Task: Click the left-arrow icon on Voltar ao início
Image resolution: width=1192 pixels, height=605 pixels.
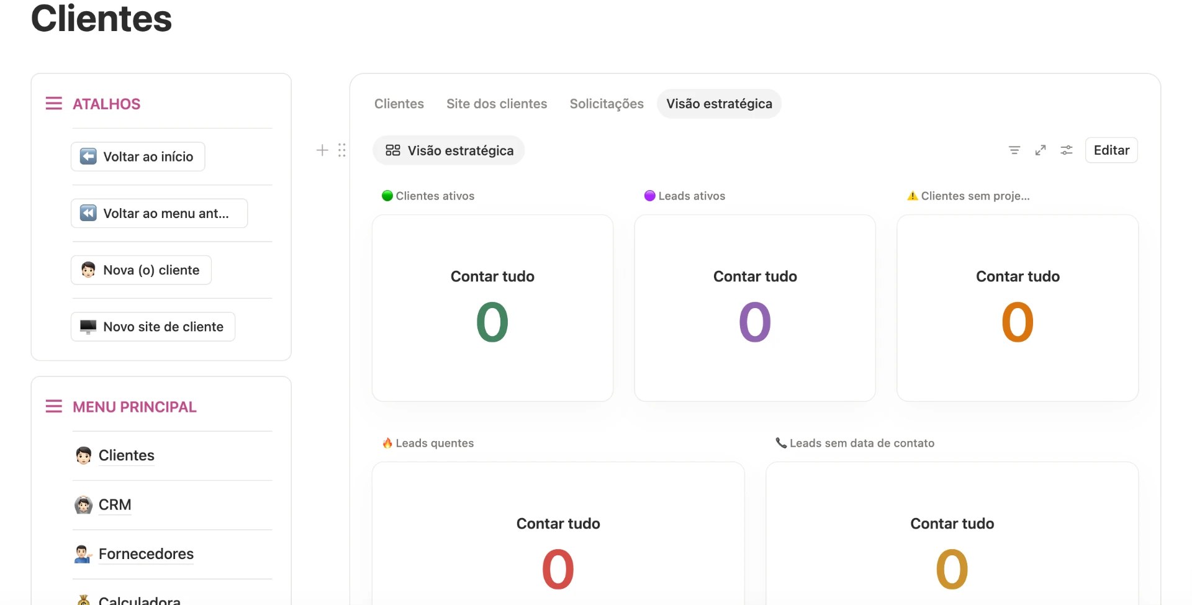Action: click(x=88, y=157)
